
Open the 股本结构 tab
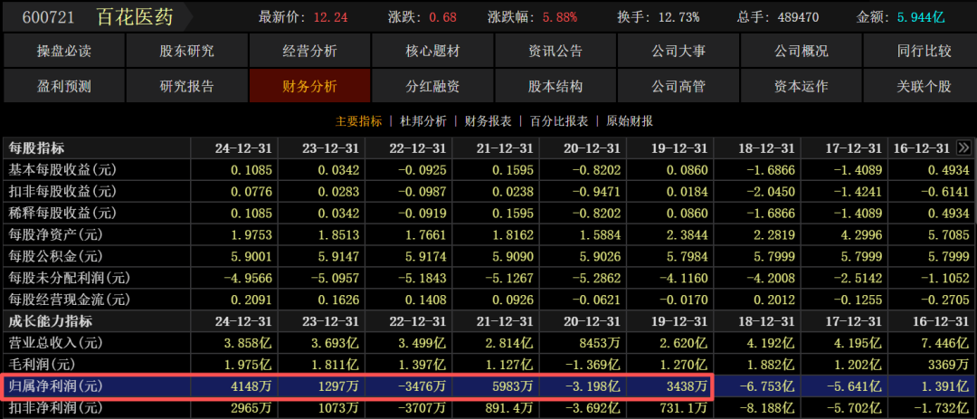click(555, 87)
